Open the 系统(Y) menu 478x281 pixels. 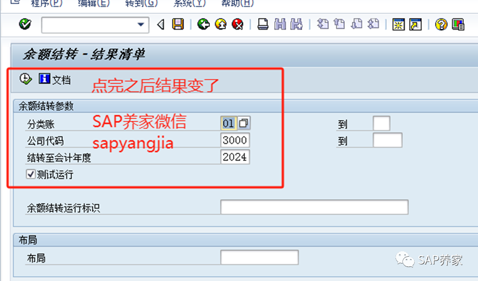coord(189,3)
